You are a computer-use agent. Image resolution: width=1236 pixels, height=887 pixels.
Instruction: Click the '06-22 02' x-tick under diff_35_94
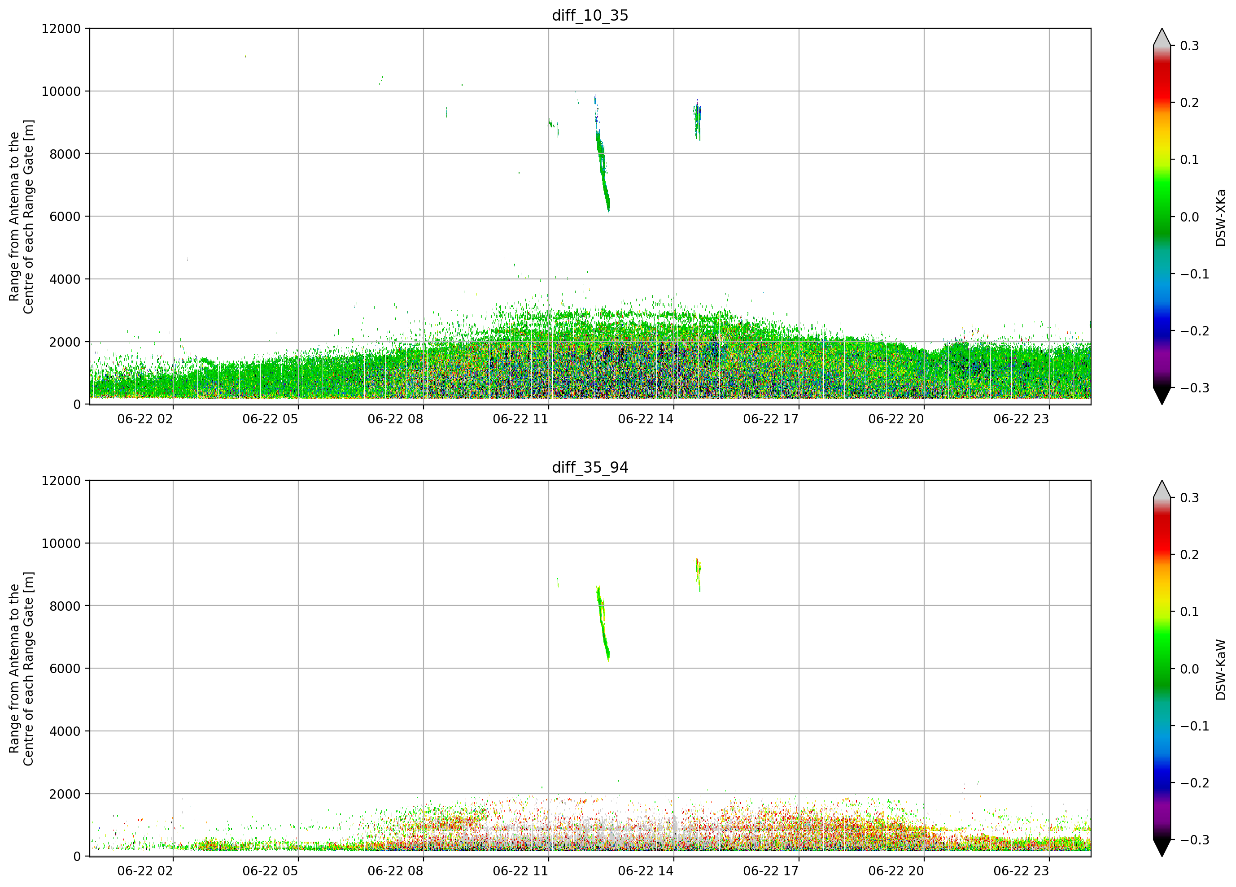tap(145, 871)
